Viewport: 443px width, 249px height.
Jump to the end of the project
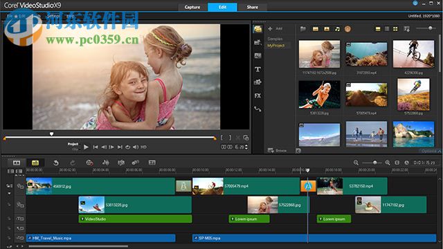pos(120,147)
